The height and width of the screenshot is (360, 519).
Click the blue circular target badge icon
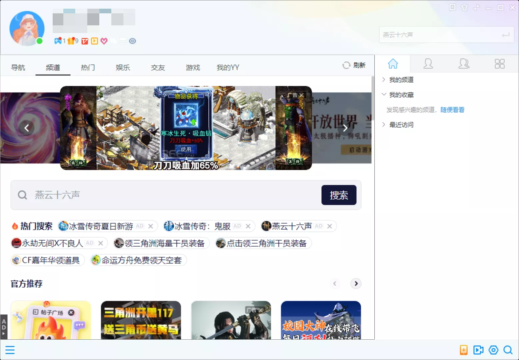coord(132,41)
